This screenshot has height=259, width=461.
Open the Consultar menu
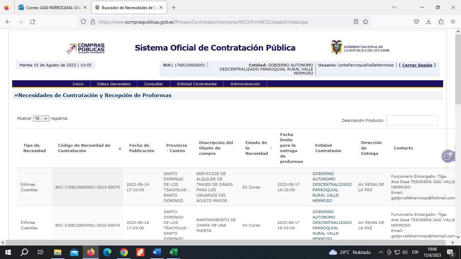click(154, 84)
